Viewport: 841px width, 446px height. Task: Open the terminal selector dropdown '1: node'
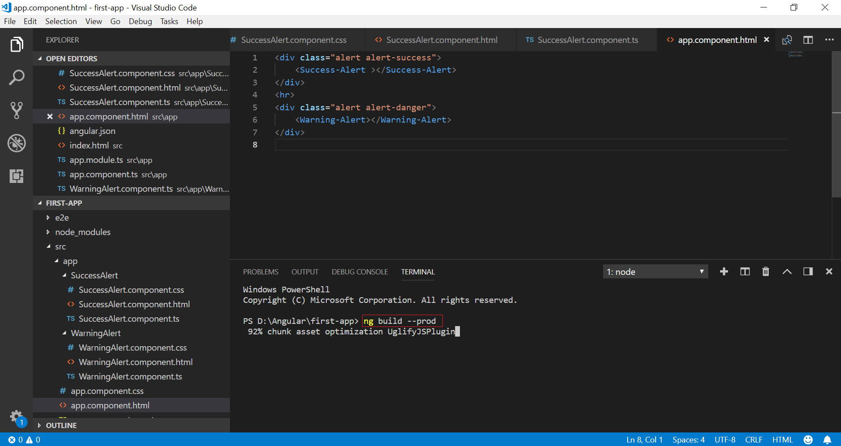click(x=655, y=272)
